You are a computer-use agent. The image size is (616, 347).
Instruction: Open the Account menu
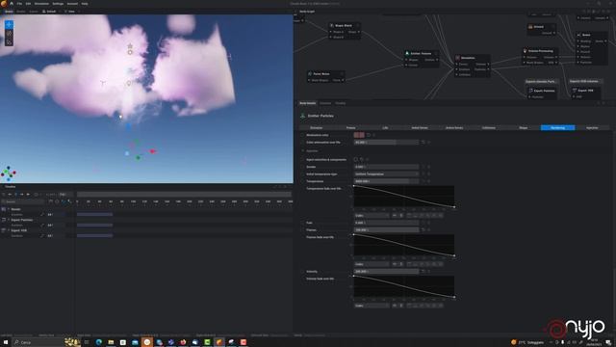(72, 4)
